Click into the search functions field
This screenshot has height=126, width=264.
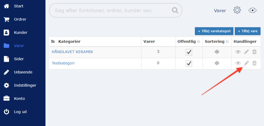pyautogui.click(x=110, y=10)
